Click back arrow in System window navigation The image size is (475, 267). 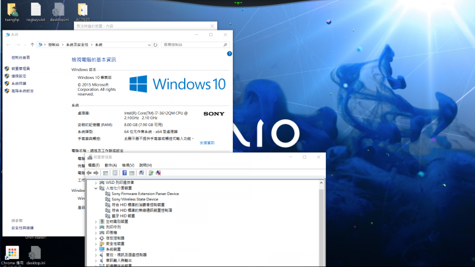coord(9,45)
